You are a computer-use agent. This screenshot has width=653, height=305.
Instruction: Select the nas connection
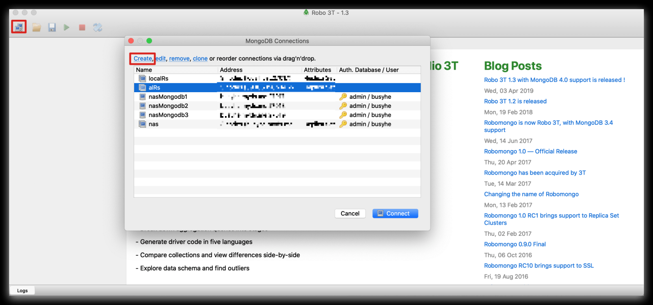[277, 124]
